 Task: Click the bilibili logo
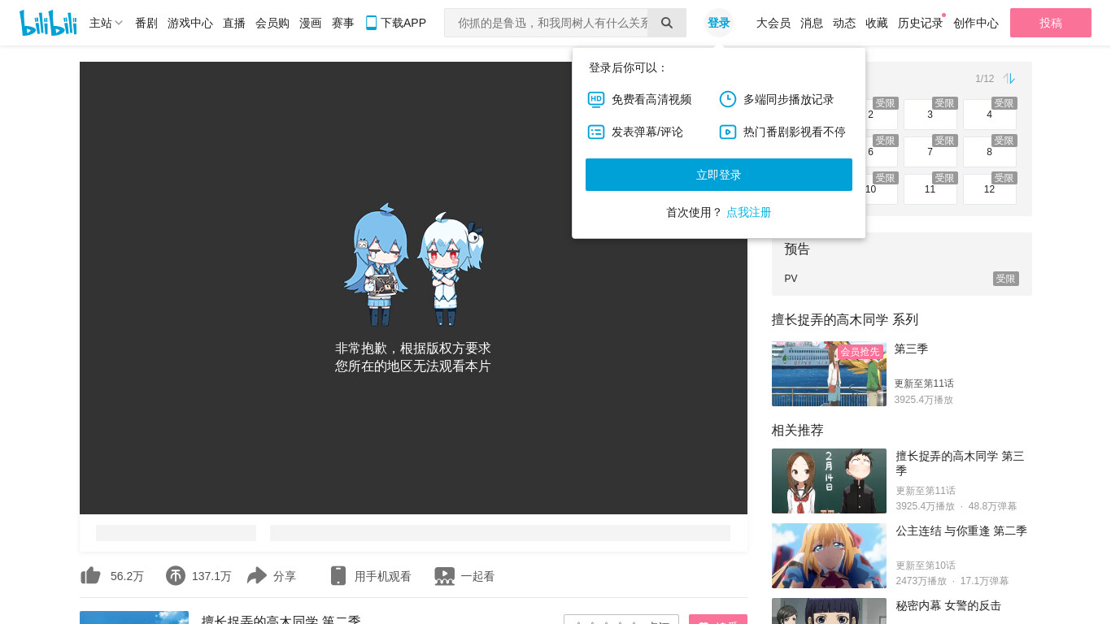(48, 23)
